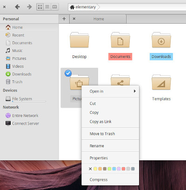Go forward with the forward arrow
The height and width of the screenshot is (190, 186).
(29, 7)
